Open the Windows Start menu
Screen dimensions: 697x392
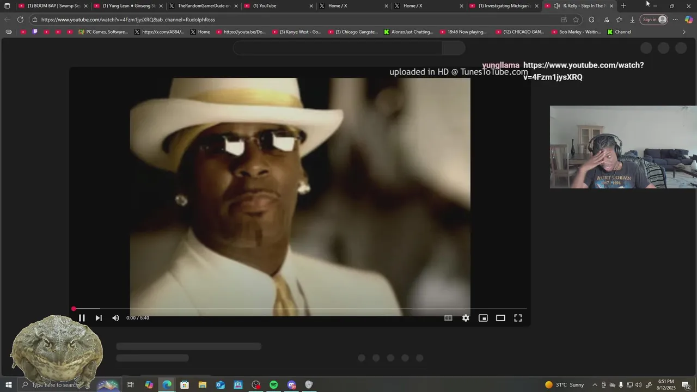(9, 385)
